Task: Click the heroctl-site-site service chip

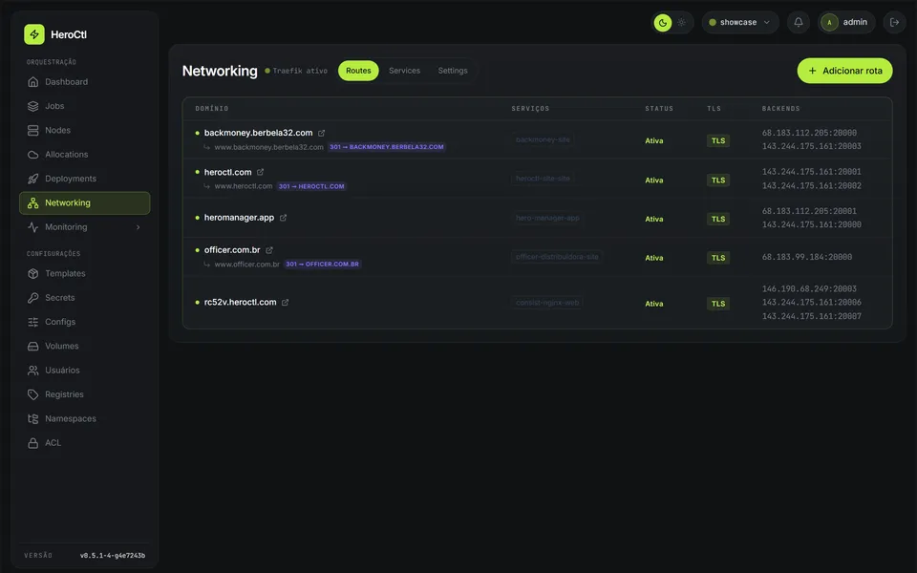Action: (x=543, y=179)
